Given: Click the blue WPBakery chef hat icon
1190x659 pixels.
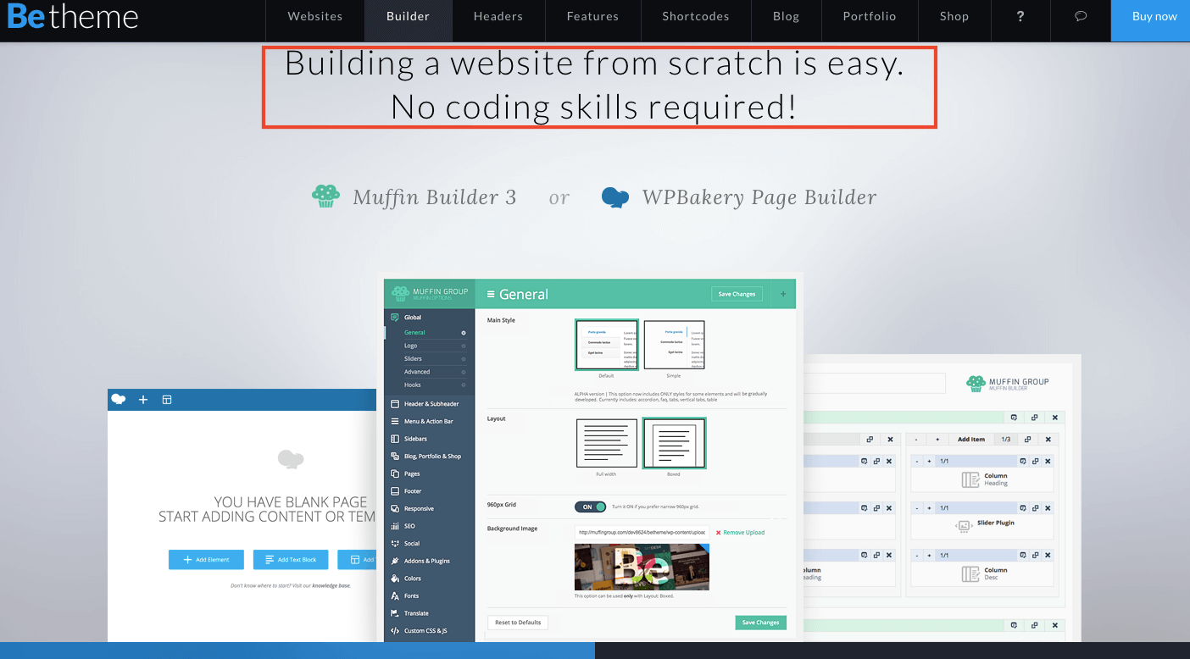Looking at the screenshot, I should pyautogui.click(x=615, y=197).
